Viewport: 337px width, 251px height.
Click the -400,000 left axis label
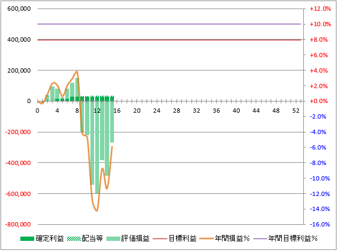pos(18,163)
